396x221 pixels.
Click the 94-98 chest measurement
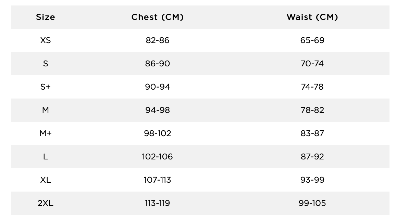[x=157, y=110]
